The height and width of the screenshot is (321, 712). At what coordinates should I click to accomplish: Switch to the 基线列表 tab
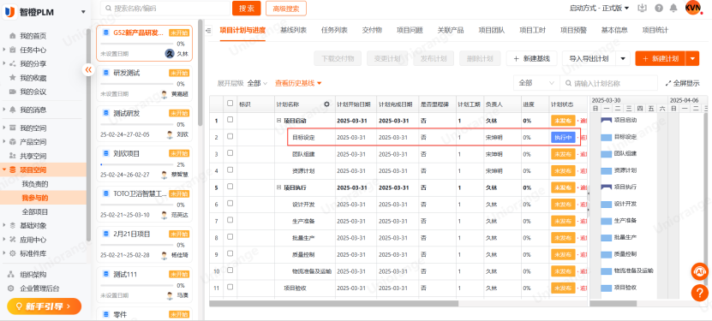(293, 30)
